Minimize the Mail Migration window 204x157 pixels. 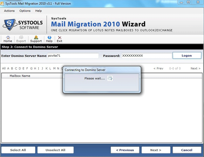coord(181,2)
